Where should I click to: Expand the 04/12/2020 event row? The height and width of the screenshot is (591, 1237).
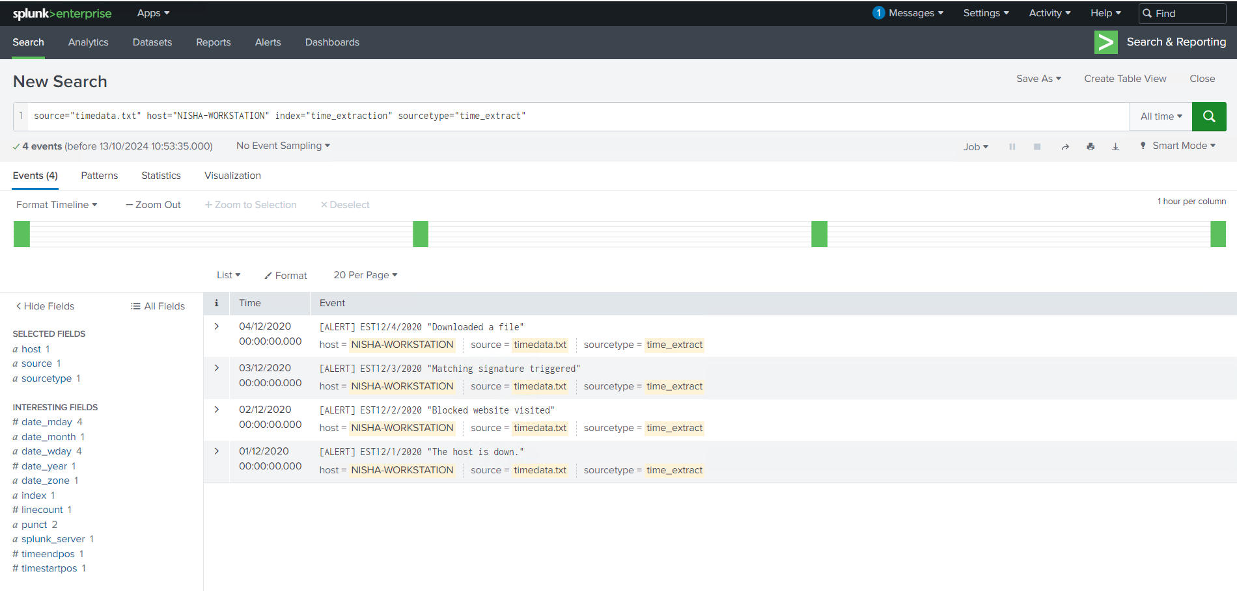pos(217,326)
